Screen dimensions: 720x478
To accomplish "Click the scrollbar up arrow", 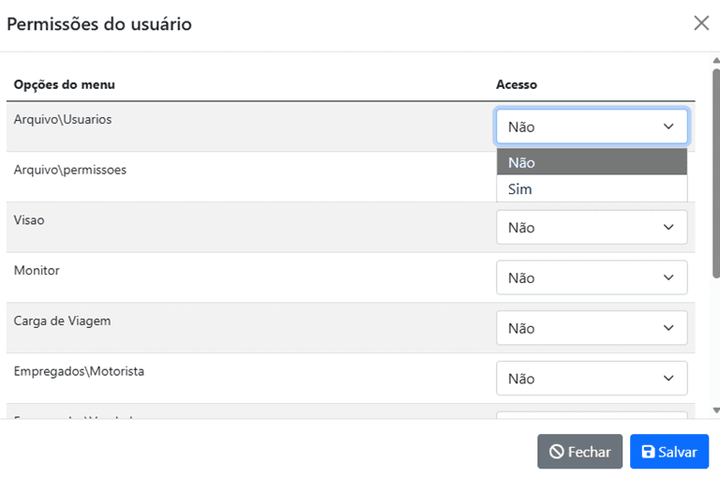I will click(716, 60).
